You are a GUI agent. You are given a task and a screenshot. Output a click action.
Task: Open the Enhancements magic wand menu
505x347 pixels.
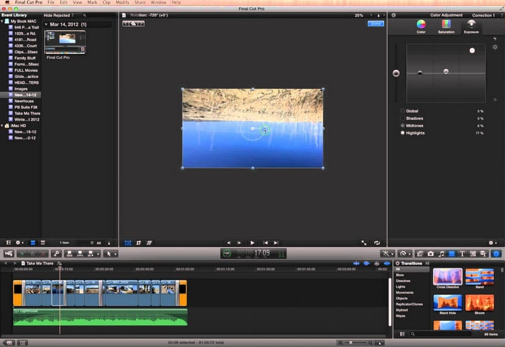387,254
